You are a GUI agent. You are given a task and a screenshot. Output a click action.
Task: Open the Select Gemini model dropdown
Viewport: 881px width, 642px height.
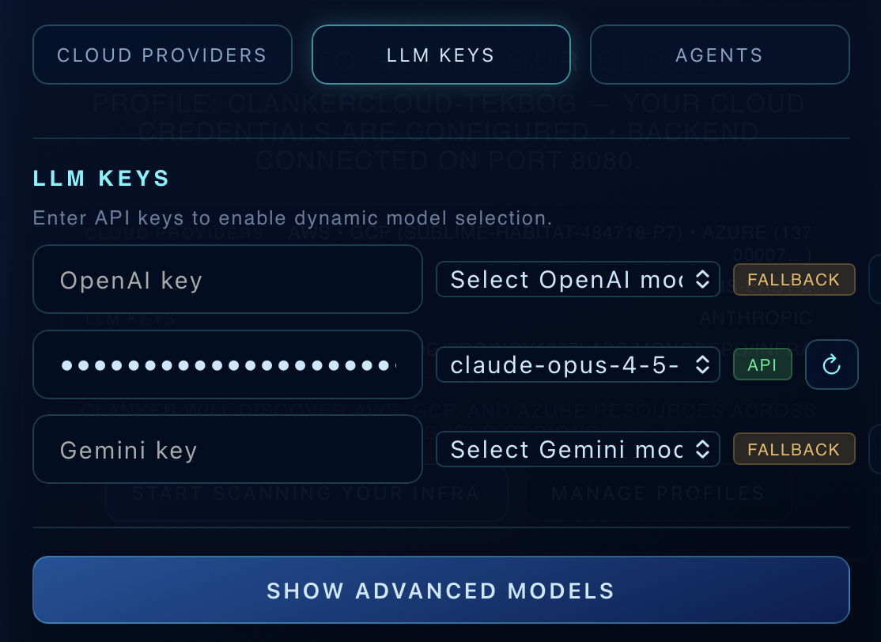[577, 449]
